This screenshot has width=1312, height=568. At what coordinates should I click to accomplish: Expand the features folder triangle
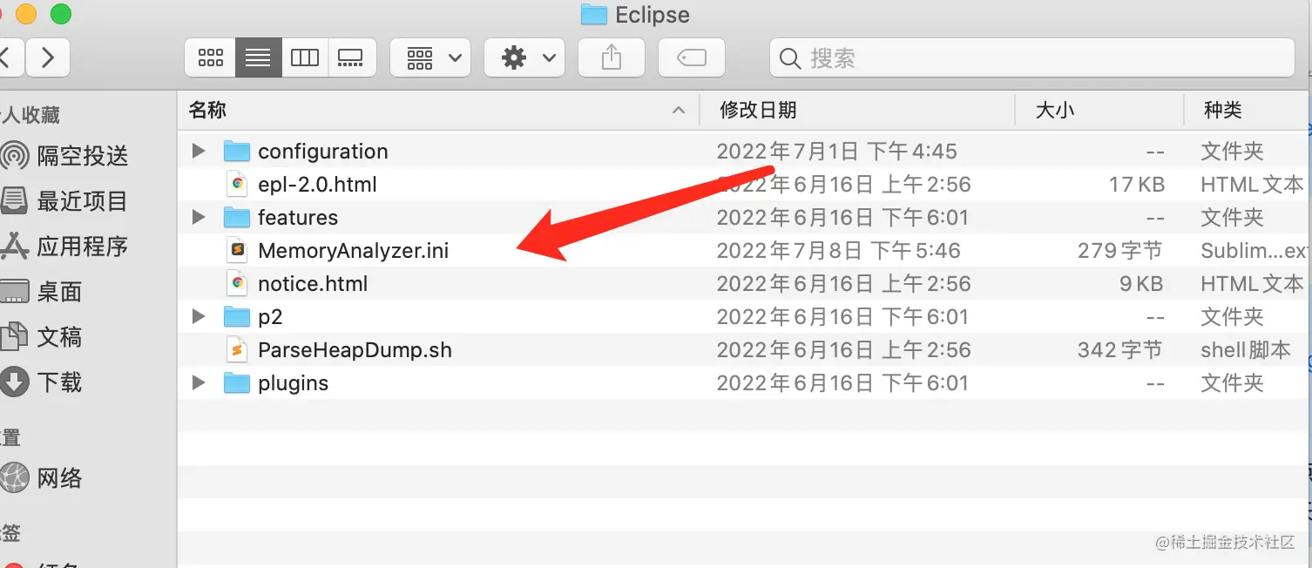click(x=199, y=217)
